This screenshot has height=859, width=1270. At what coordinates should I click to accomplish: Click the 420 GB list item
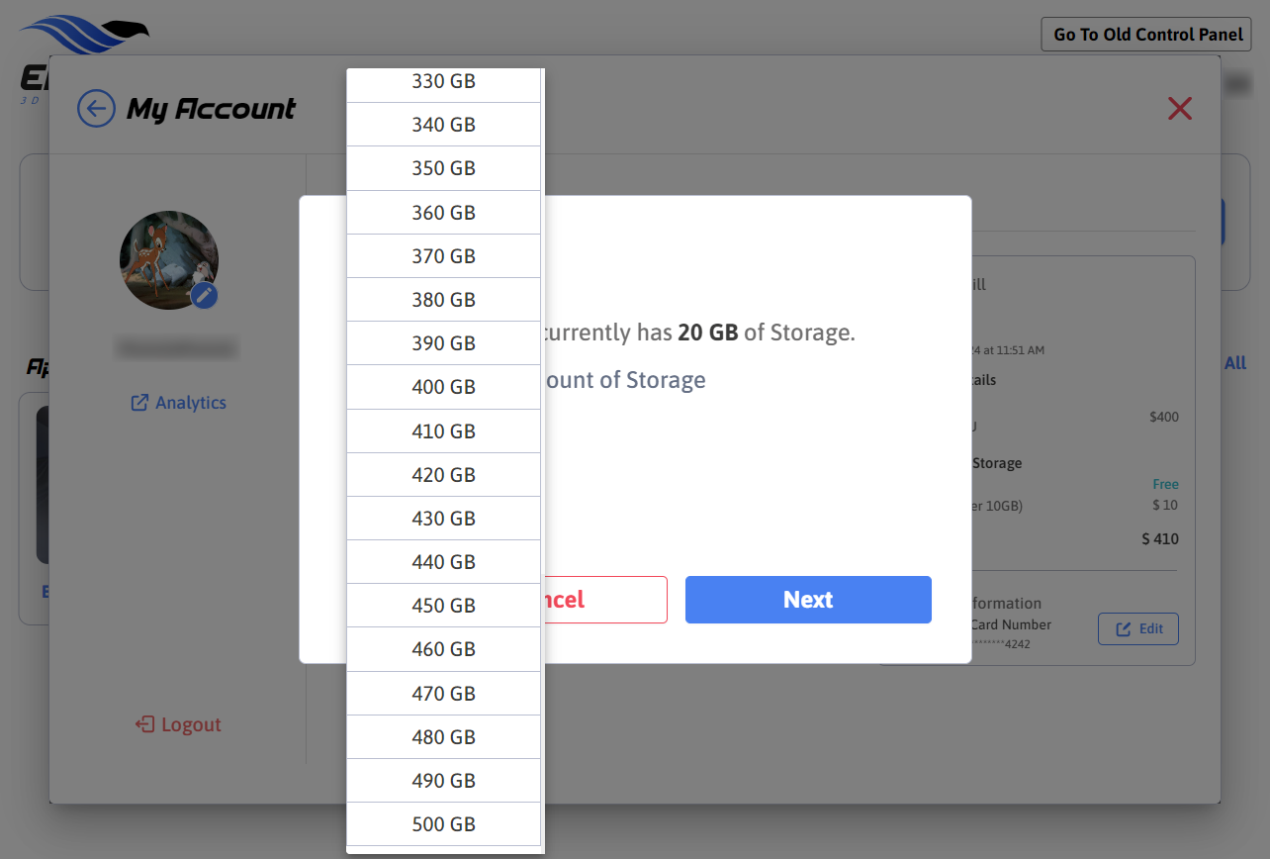[x=443, y=475]
